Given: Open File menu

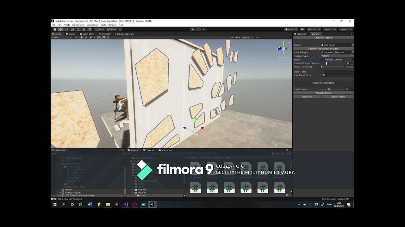Looking at the screenshot, I should [53, 25].
